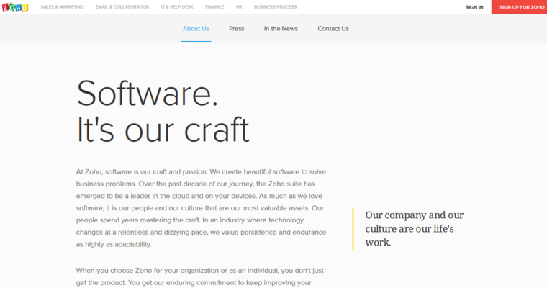Viewport: 547px width, 288px height.
Task: Open the In the News tab
Action: tap(281, 29)
